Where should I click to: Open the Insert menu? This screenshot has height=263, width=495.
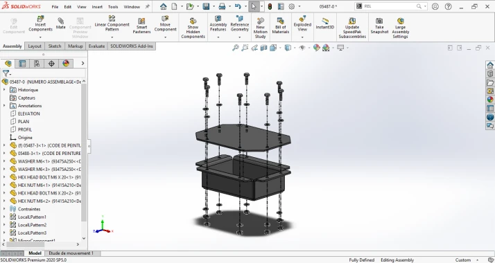pyautogui.click(x=97, y=7)
